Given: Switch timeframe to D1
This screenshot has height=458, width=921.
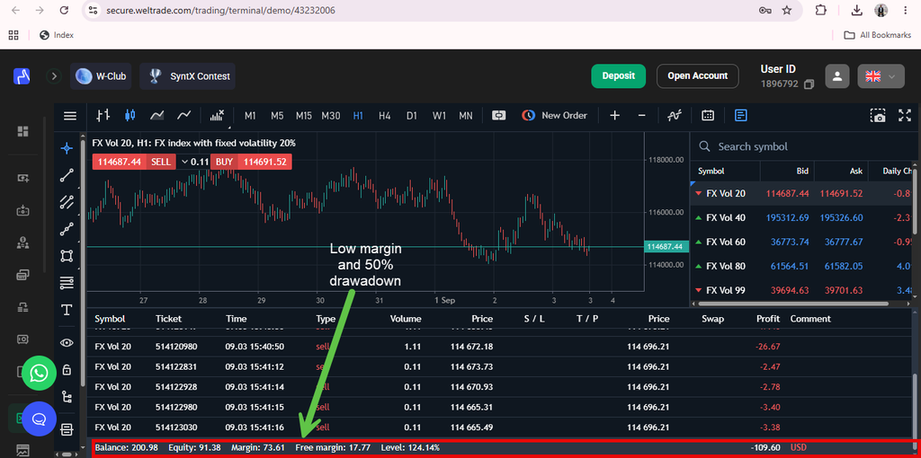Looking at the screenshot, I should 412,116.
